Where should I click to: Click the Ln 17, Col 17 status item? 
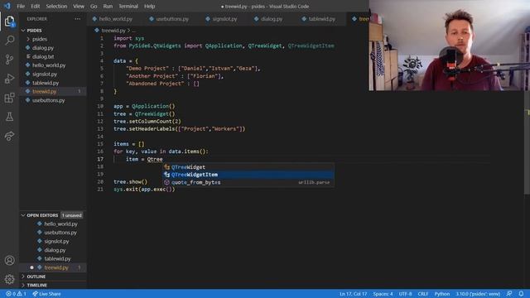(x=354, y=294)
